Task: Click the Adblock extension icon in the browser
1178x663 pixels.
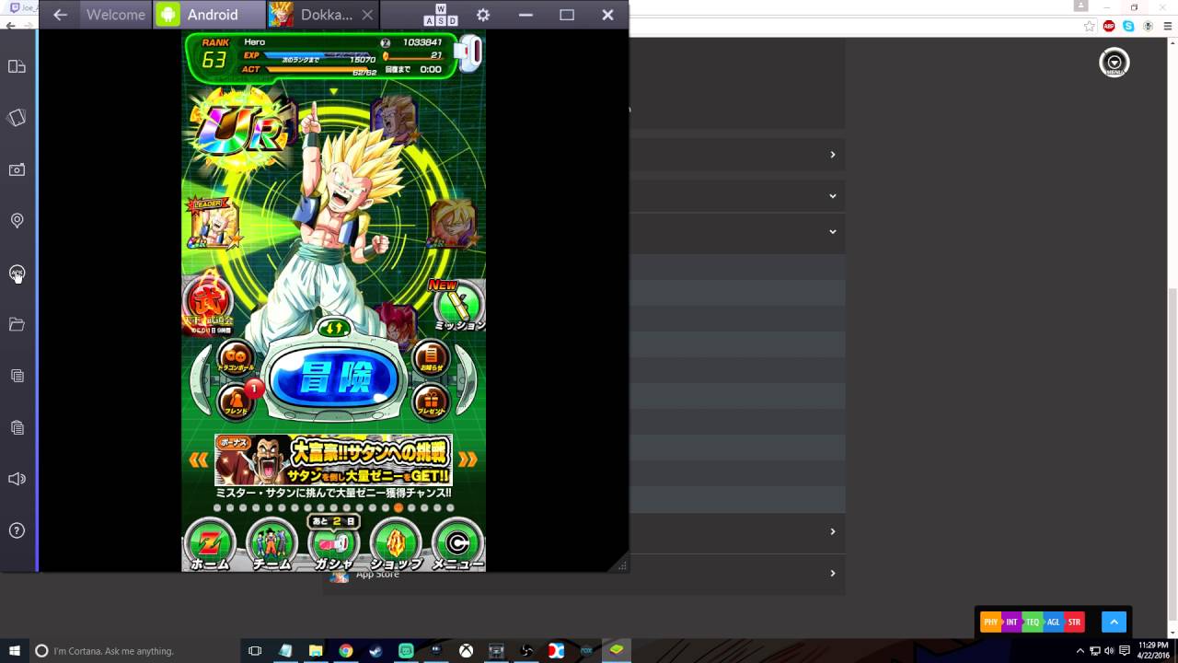Action: 1109,27
